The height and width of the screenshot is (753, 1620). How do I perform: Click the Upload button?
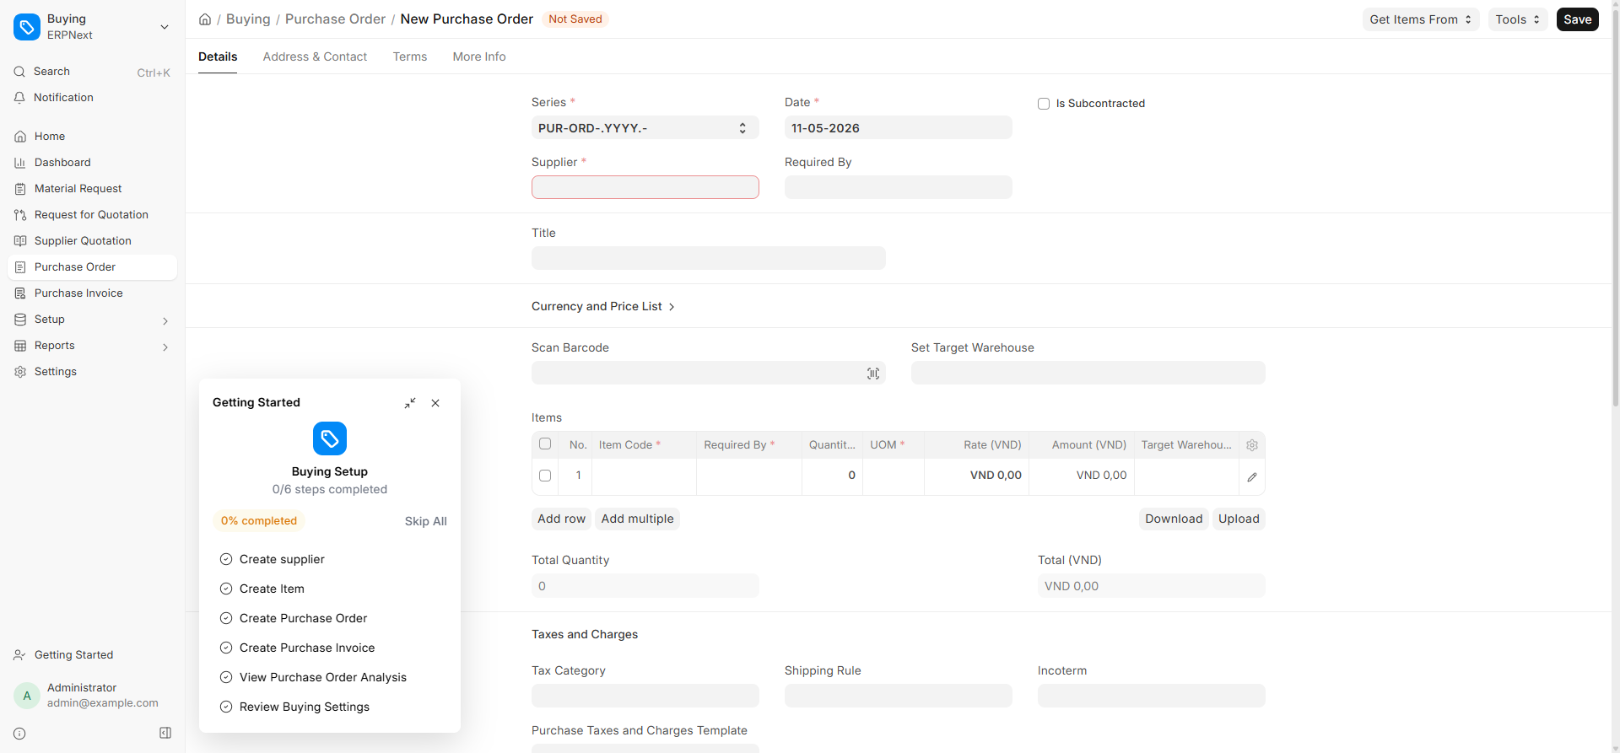tap(1239, 519)
